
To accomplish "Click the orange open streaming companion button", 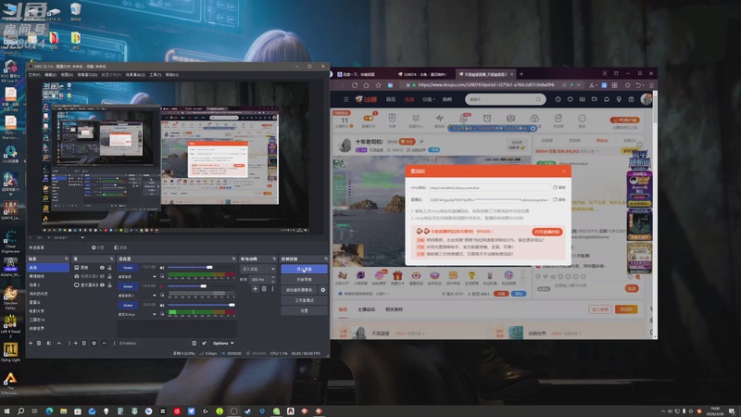I will click(x=546, y=232).
